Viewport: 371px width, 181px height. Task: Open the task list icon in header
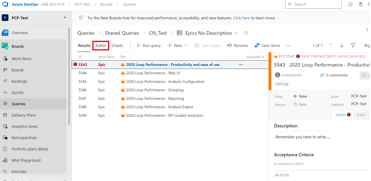pyautogui.click(x=351, y=4)
